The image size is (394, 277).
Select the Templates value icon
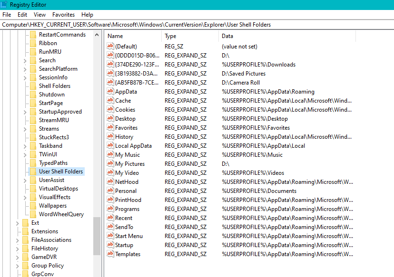(x=110, y=254)
